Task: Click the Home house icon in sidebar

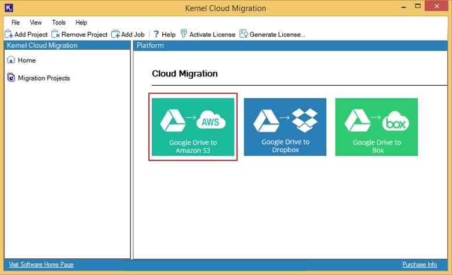Action: click(11, 60)
